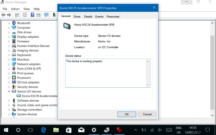The height and width of the screenshot is (135, 216).
Task: Open the View menu
Action: click(x=26, y=9)
